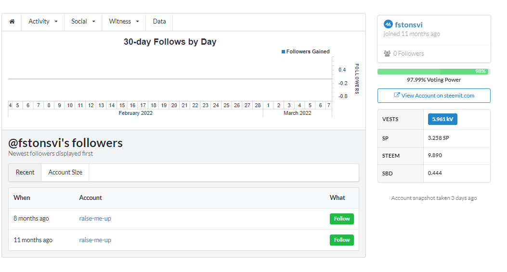507x272 pixels.
Task: Open the first raise-me-up account link
Action: coord(95,219)
